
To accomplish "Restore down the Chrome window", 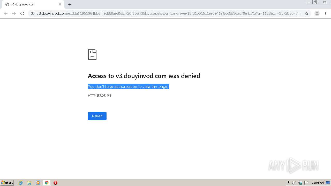I will pyautogui.click(x=316, y=2).
